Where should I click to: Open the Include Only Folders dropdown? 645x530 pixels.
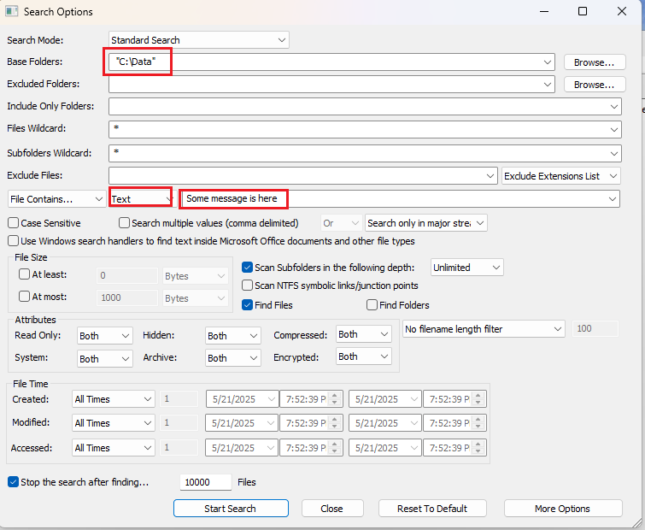[613, 107]
